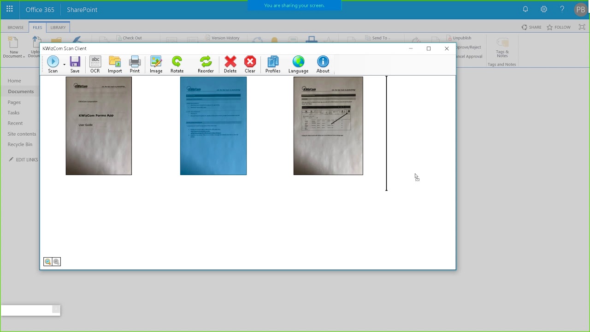
Task: Change the Language setting
Action: click(x=298, y=65)
